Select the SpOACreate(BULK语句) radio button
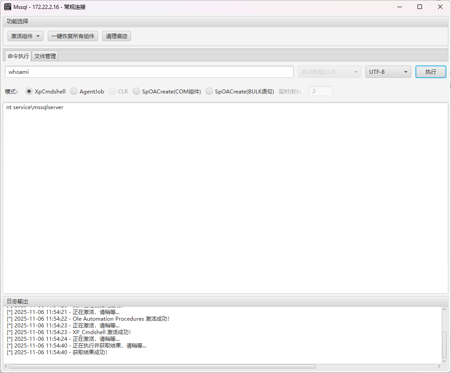 tap(210, 91)
